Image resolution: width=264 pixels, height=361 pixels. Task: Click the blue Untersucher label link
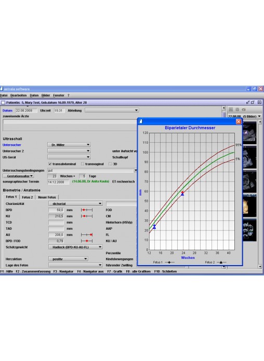pos(12,145)
